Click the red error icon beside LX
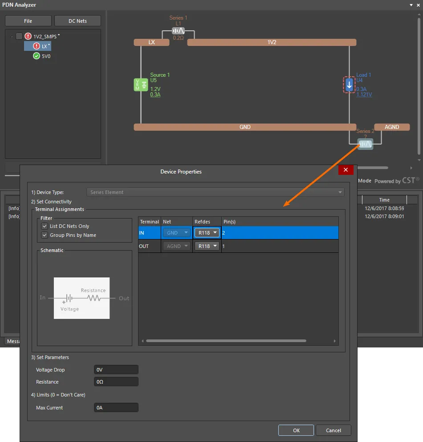 37,46
